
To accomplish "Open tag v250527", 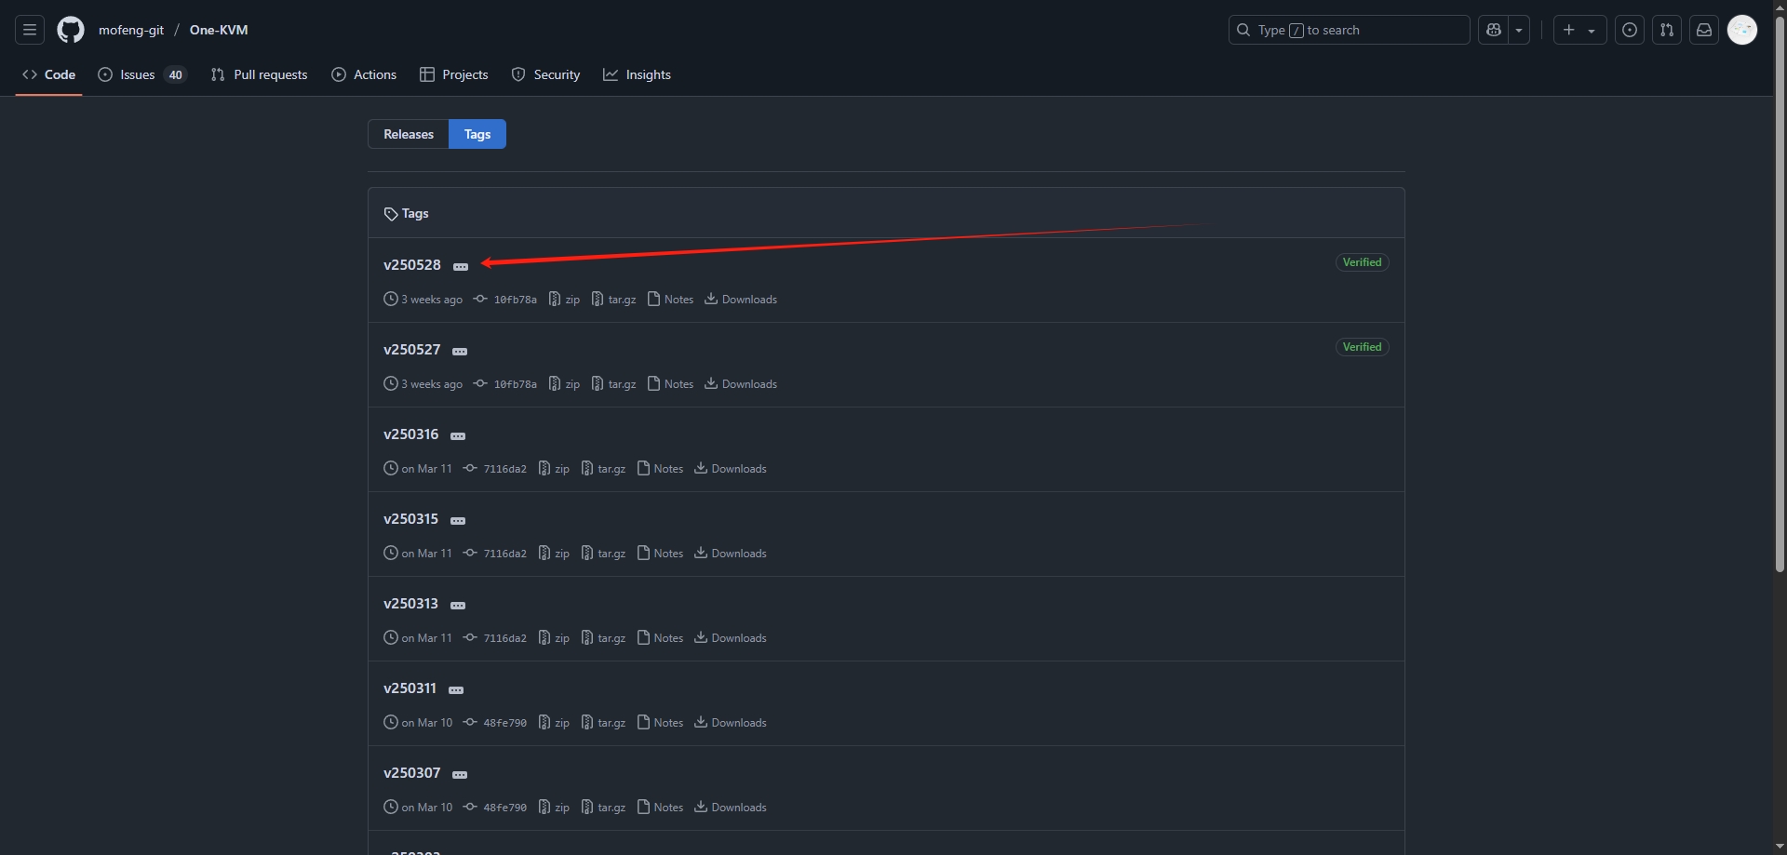I will click(412, 350).
